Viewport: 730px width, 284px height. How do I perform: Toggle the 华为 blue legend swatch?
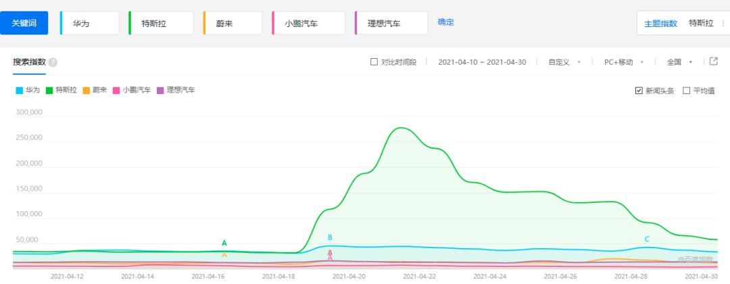[20, 91]
